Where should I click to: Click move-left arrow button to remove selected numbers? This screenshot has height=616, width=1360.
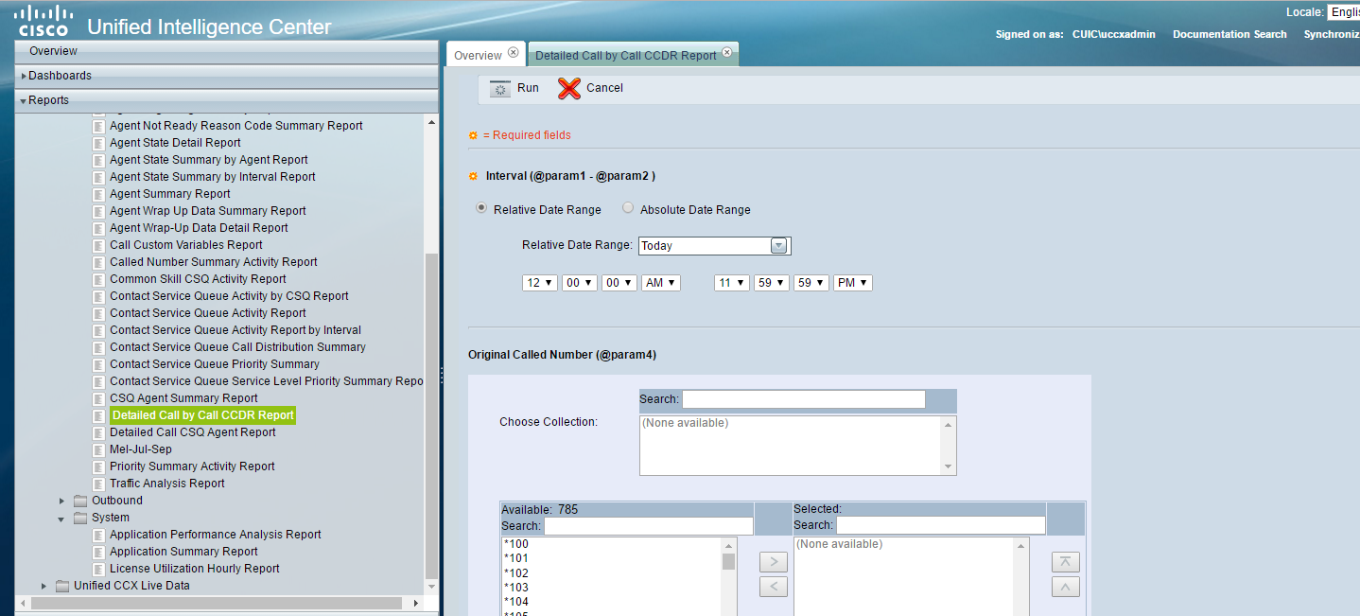coord(774,588)
